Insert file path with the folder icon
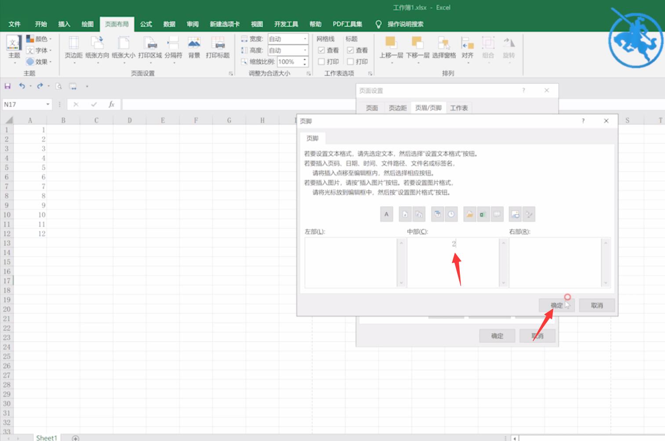The image size is (665, 441). coord(469,214)
